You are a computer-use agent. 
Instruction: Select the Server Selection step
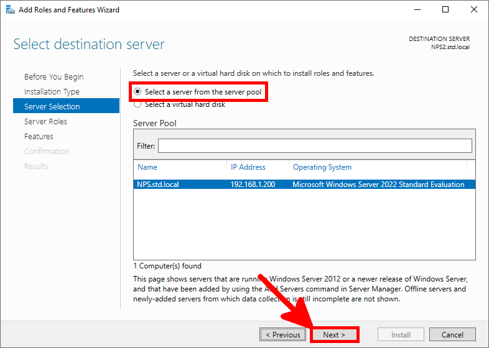pos(52,107)
